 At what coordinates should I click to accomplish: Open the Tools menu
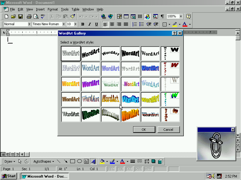65,9
